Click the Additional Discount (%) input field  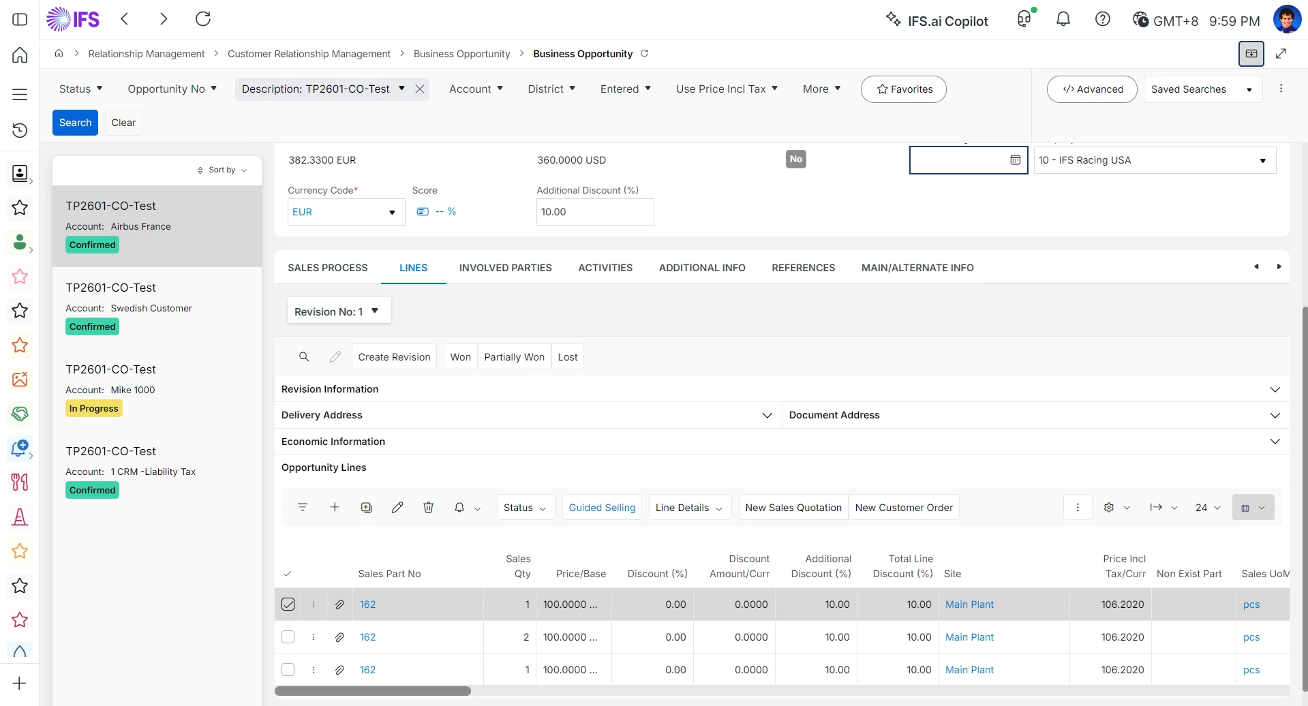(x=594, y=212)
